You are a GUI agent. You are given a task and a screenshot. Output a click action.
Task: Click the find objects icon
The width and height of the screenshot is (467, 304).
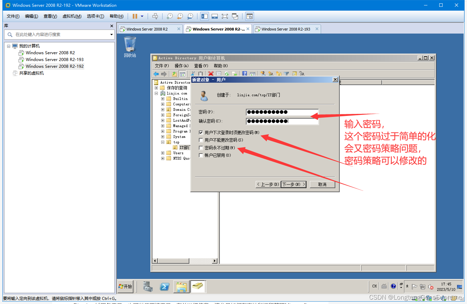click(294, 74)
